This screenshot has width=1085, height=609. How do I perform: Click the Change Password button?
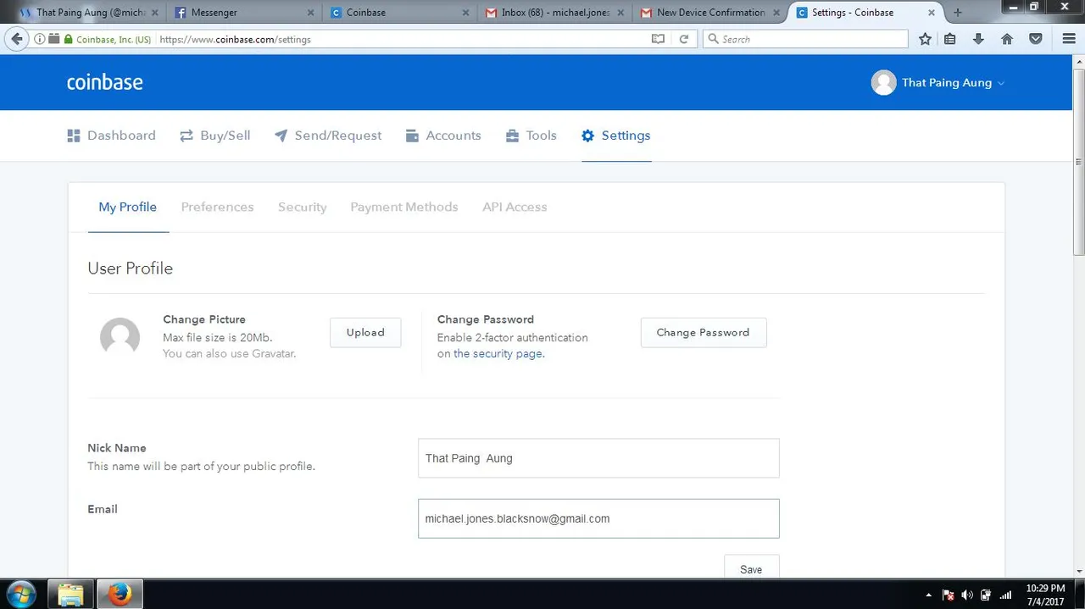pyautogui.click(x=704, y=333)
